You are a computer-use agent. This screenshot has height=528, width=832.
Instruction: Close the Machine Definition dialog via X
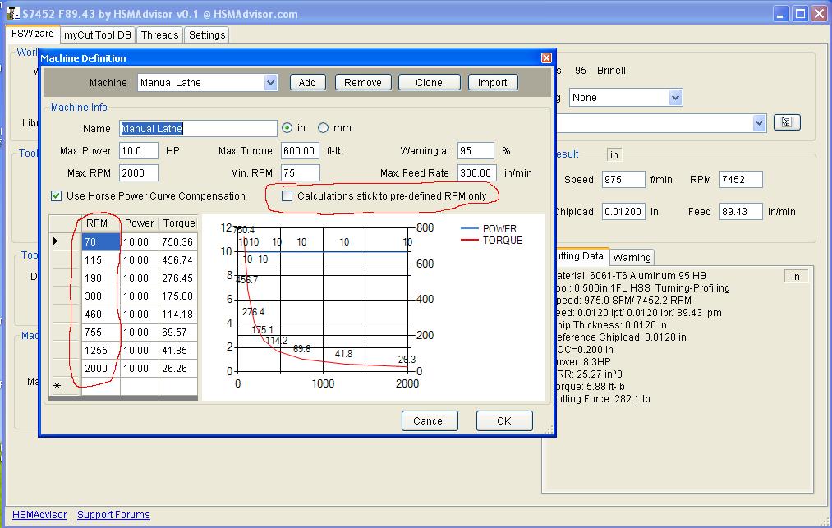click(547, 58)
